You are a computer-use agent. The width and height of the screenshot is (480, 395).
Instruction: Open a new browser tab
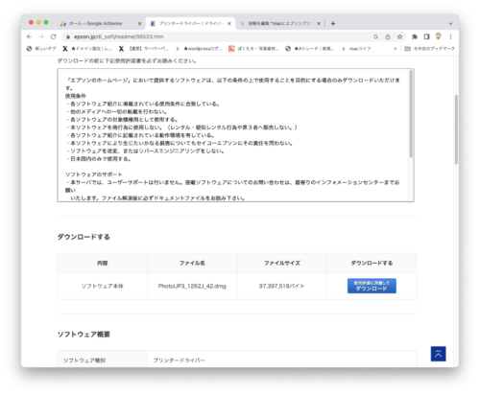333,23
